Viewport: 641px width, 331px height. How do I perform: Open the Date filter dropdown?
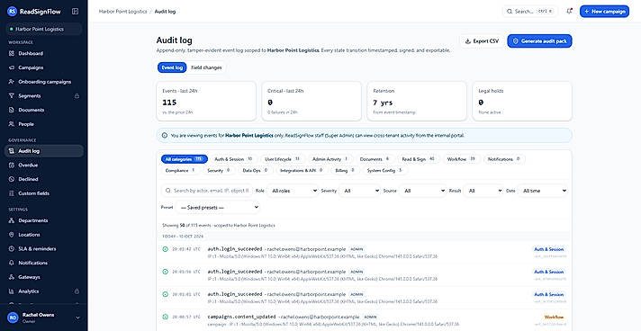pyautogui.click(x=543, y=191)
